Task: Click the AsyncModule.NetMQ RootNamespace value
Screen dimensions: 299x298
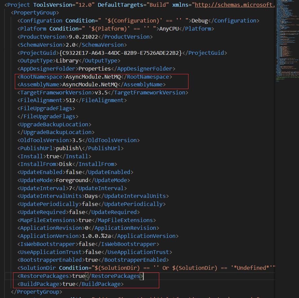Action: tap(93, 77)
